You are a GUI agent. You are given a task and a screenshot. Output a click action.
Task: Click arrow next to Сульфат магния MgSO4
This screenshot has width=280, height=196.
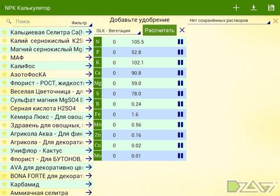pos(89,100)
